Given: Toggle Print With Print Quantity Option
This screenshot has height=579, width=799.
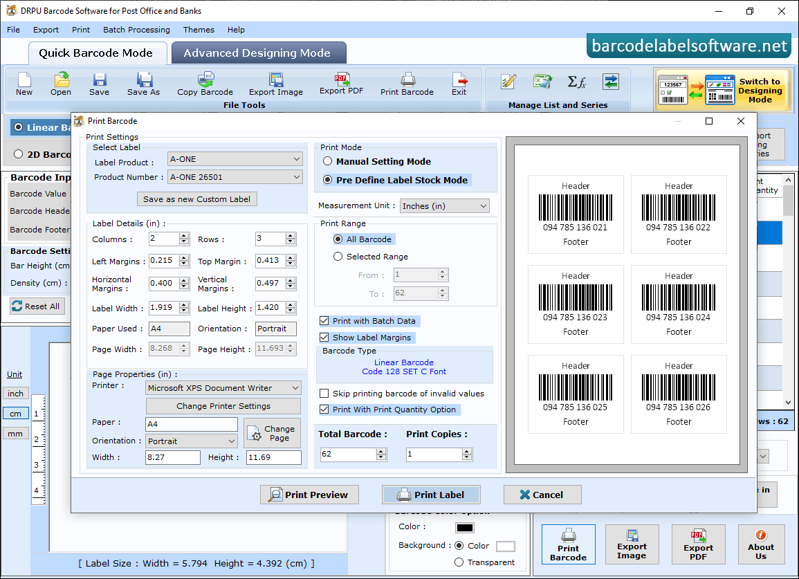Looking at the screenshot, I should (x=324, y=410).
